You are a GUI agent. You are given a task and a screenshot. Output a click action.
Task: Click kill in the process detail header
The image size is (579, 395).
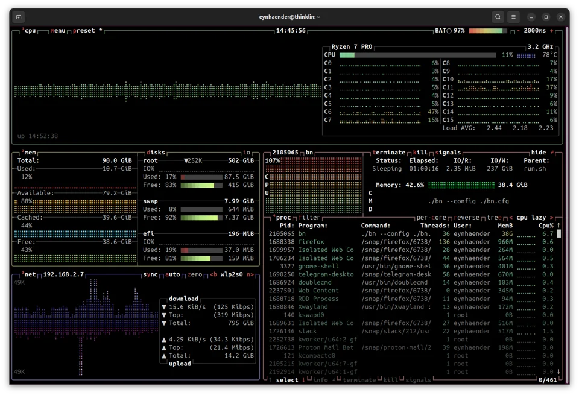420,153
